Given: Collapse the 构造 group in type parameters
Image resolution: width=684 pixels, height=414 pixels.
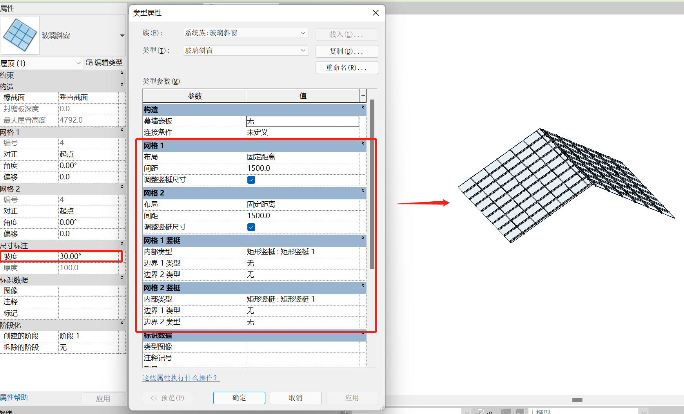Looking at the screenshot, I should [363, 107].
